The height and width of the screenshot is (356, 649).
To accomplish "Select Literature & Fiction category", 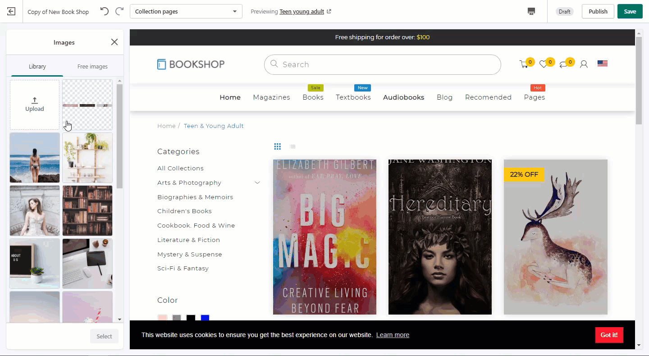I will [x=188, y=240].
